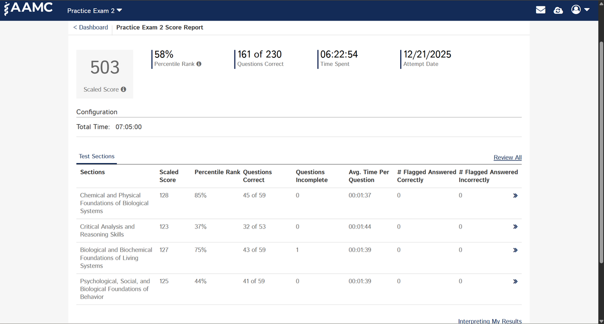Click the cloud sync icon
The width and height of the screenshot is (604, 324).
[558, 10]
